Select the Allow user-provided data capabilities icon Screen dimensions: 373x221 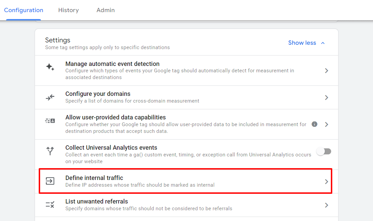tap(50, 124)
